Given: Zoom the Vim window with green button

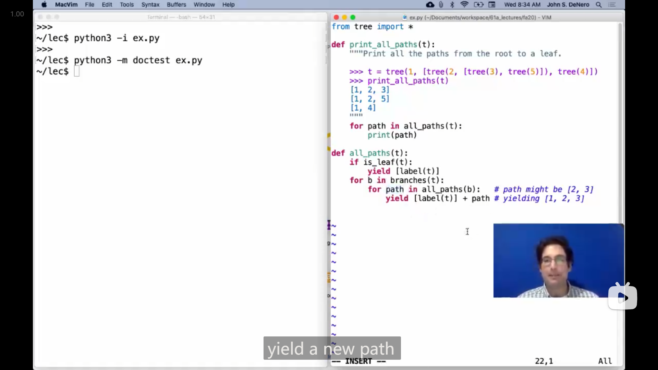Looking at the screenshot, I should (x=353, y=17).
